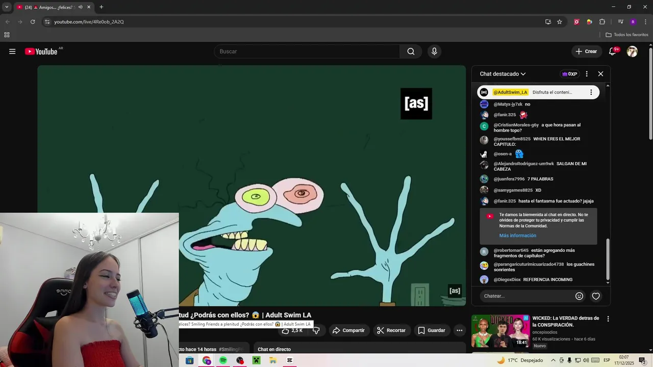This screenshot has width=653, height=367.
Task: Click the #SmilingFriends hashtag link
Action: pos(231,349)
